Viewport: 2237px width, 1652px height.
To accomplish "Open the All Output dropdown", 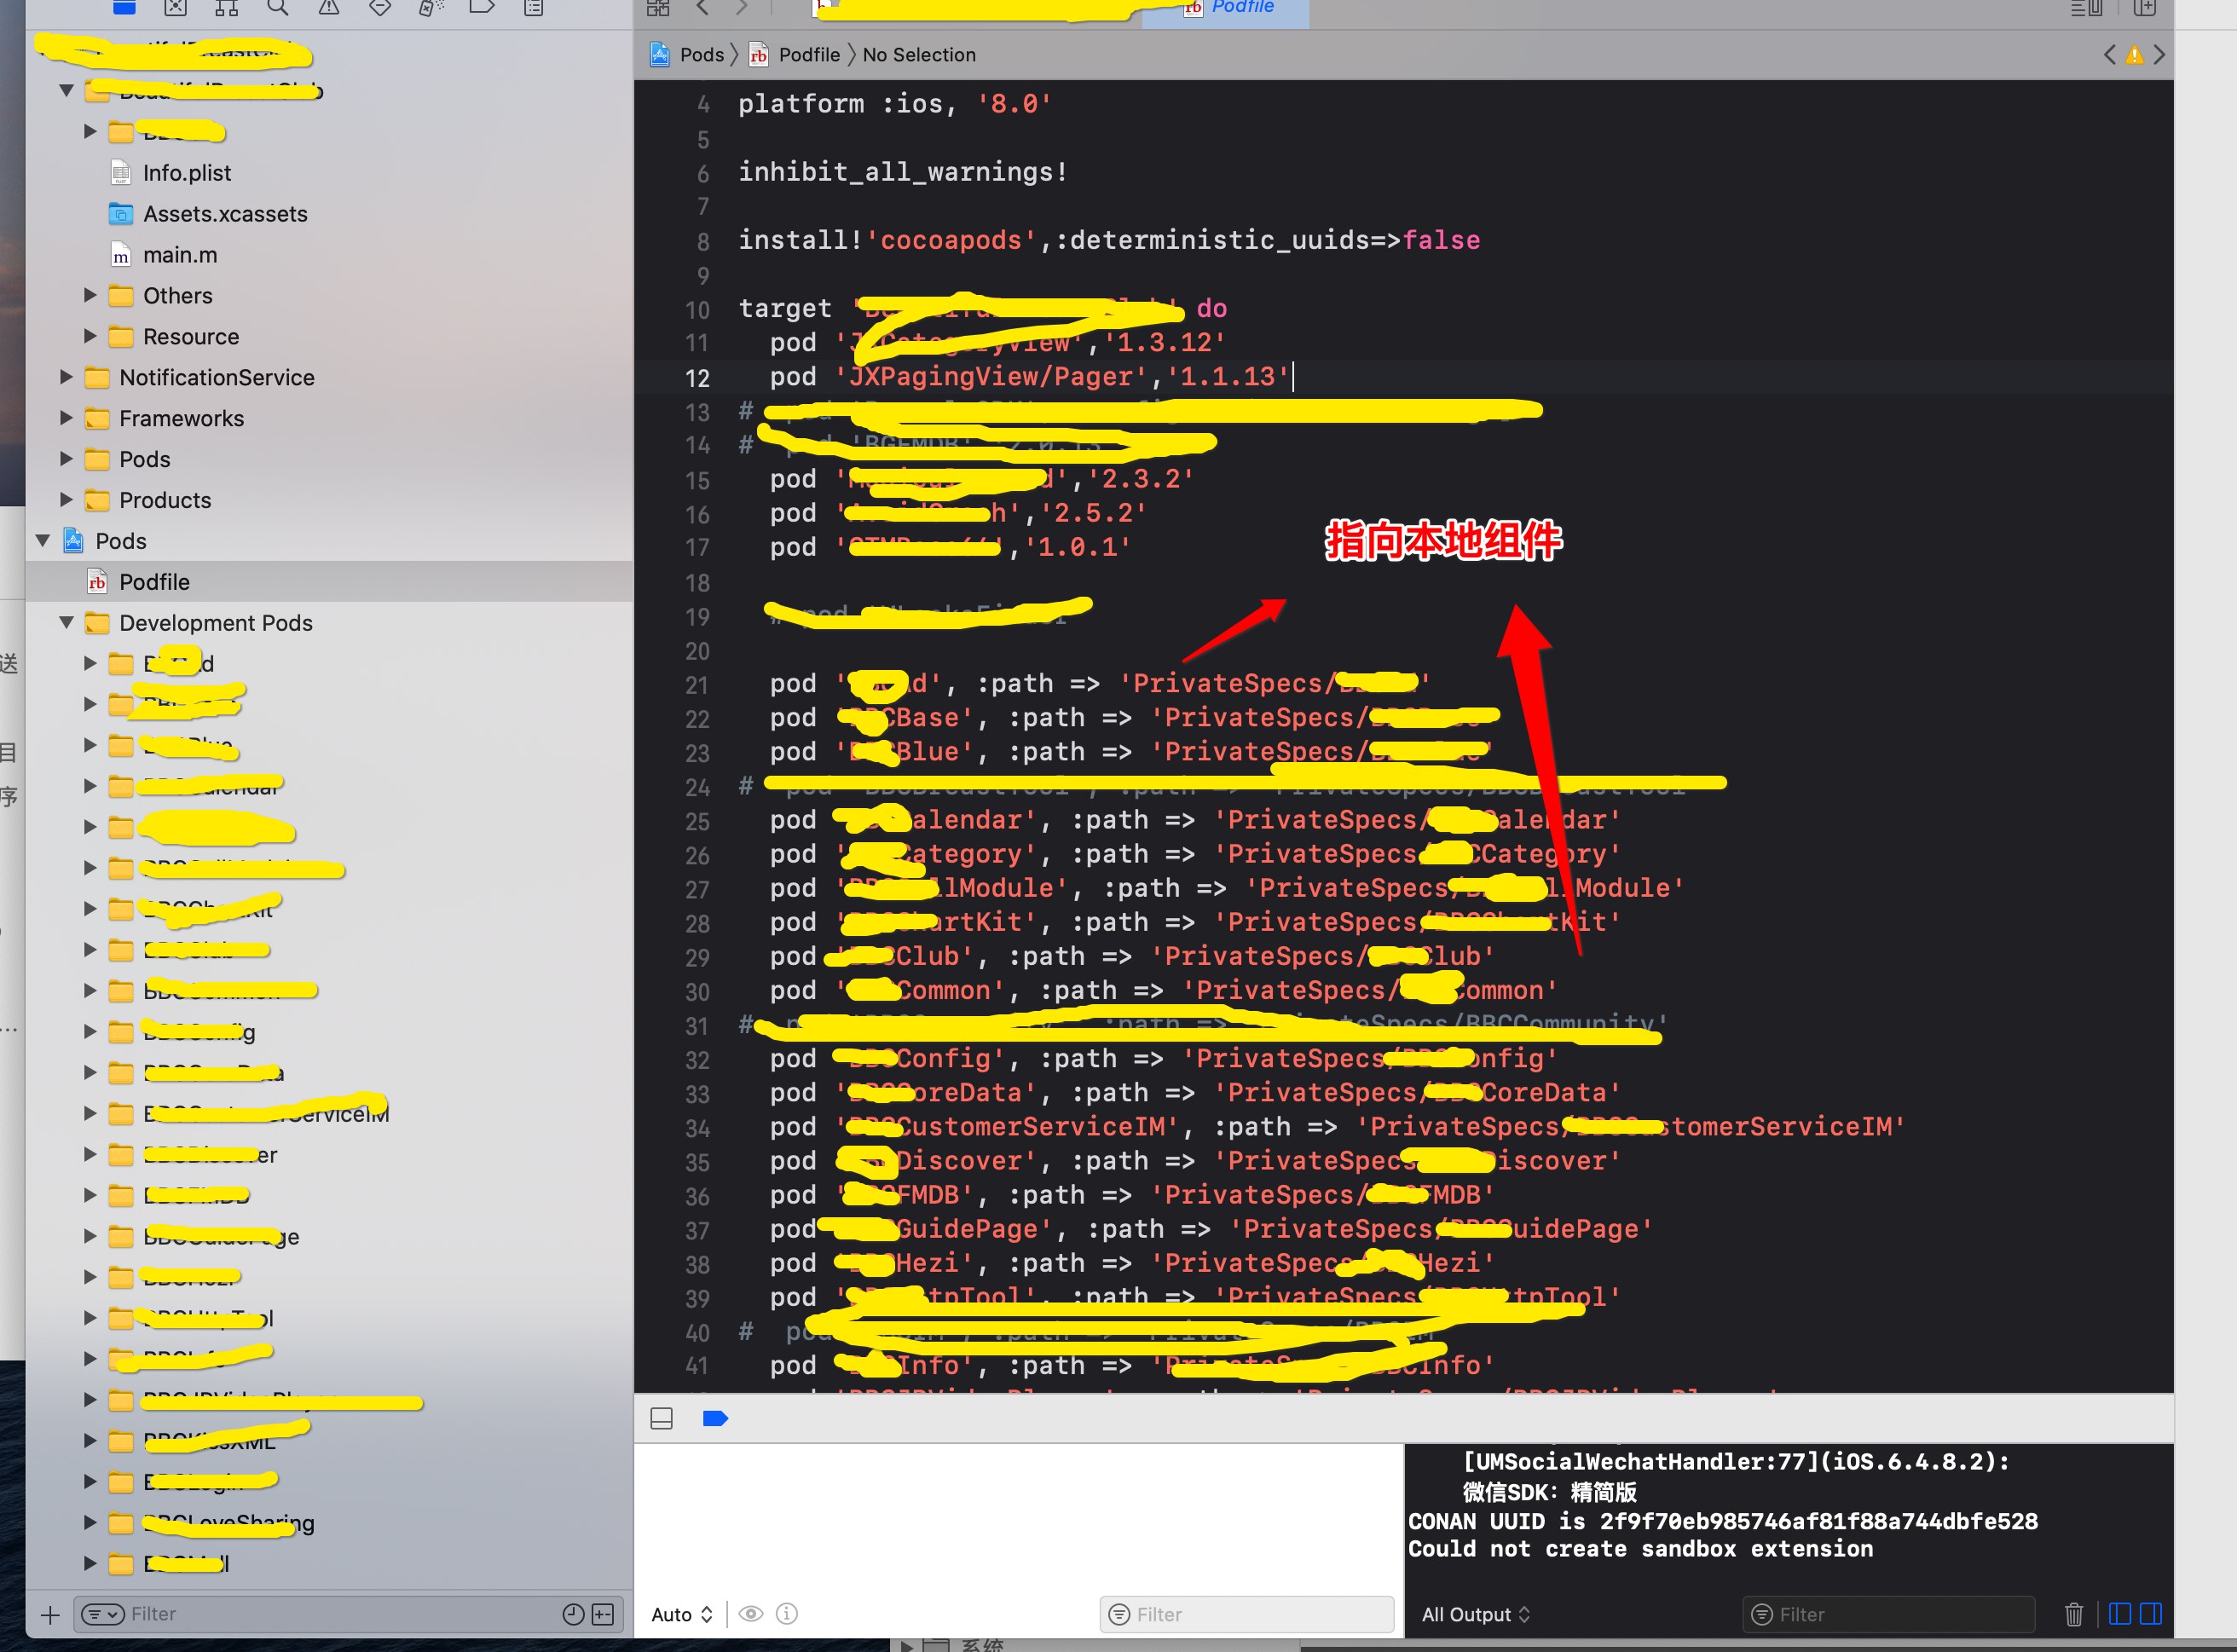I will 1475,1614.
